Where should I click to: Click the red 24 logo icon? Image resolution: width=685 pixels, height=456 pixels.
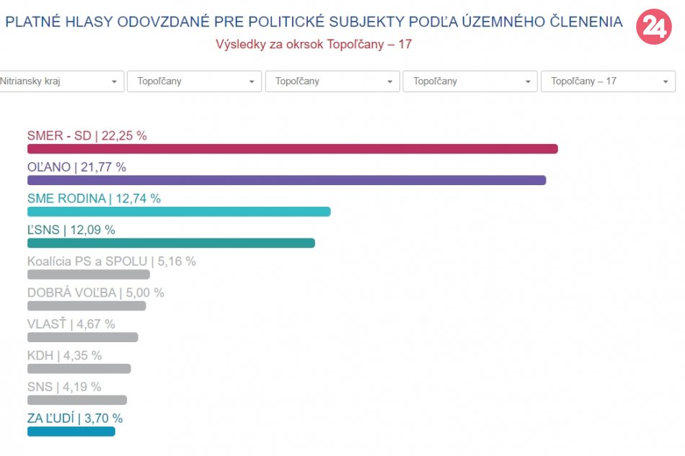click(x=653, y=27)
